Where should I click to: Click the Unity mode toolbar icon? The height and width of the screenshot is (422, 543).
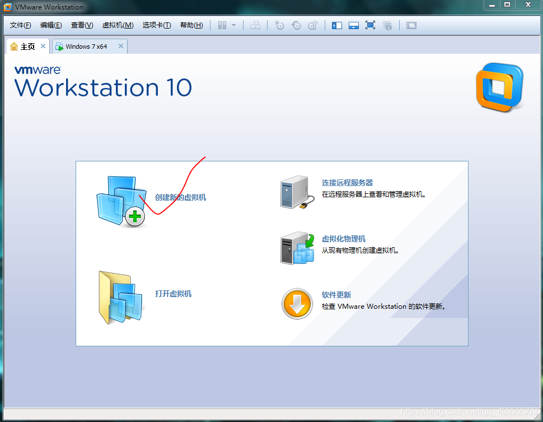(387, 25)
